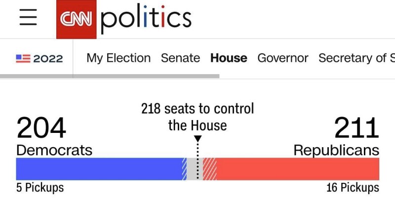The width and height of the screenshot is (395, 207).
Task: Switch to the Senate tab
Action: point(180,58)
